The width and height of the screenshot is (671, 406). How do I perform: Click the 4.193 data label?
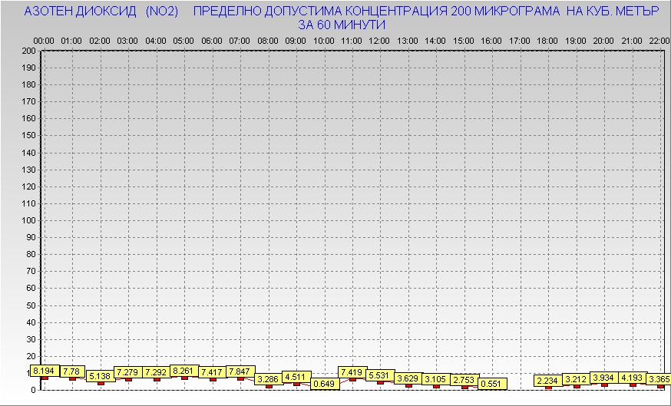click(632, 378)
